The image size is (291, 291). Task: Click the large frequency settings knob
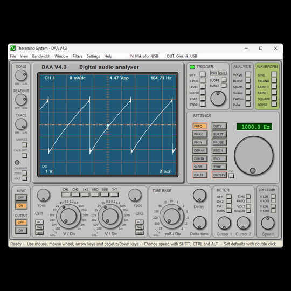coord(254,156)
